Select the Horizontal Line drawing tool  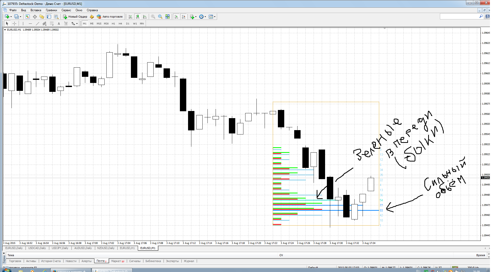pyautogui.click(x=30, y=23)
